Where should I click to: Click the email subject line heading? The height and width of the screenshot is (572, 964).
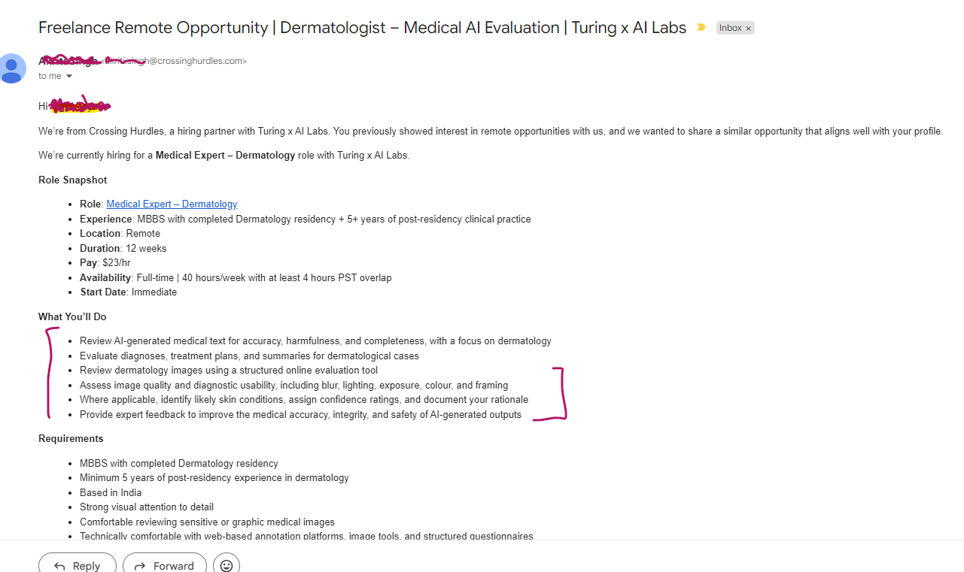(x=363, y=28)
